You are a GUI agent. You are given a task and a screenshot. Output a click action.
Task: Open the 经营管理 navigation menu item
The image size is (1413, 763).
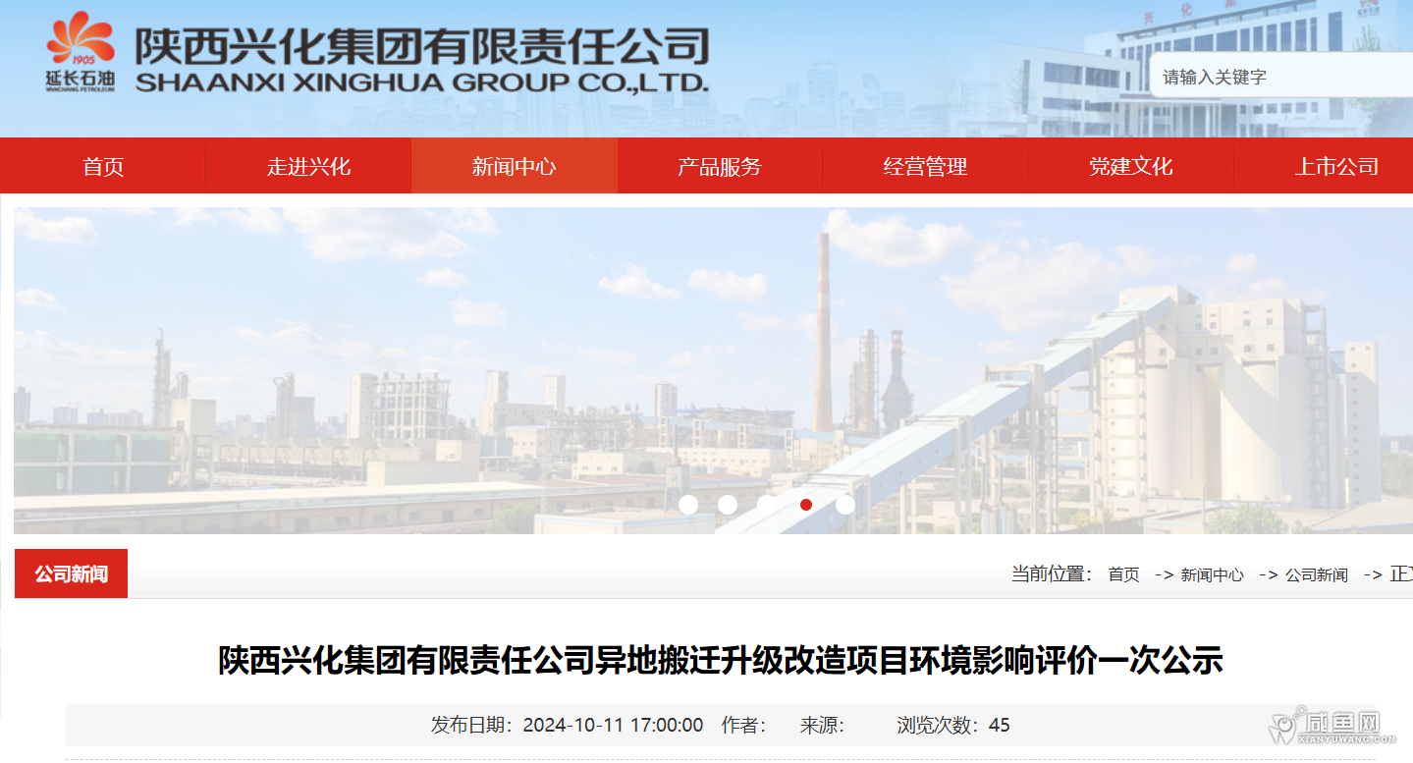[925, 166]
